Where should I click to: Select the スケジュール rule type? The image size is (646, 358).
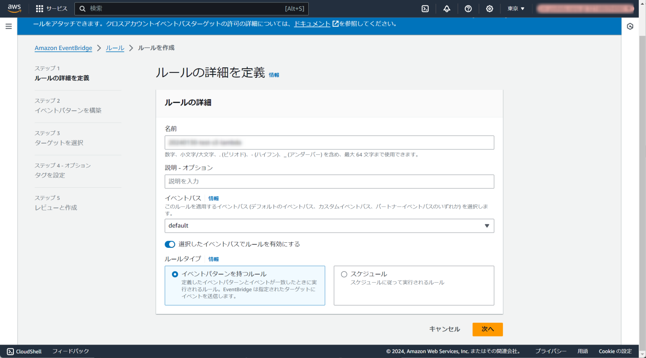pos(344,274)
